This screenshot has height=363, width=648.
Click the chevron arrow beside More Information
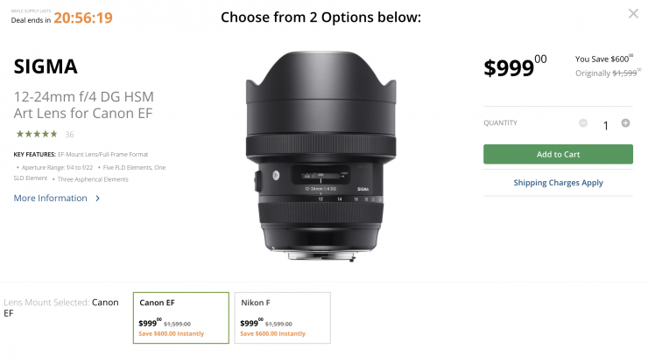[x=98, y=199]
